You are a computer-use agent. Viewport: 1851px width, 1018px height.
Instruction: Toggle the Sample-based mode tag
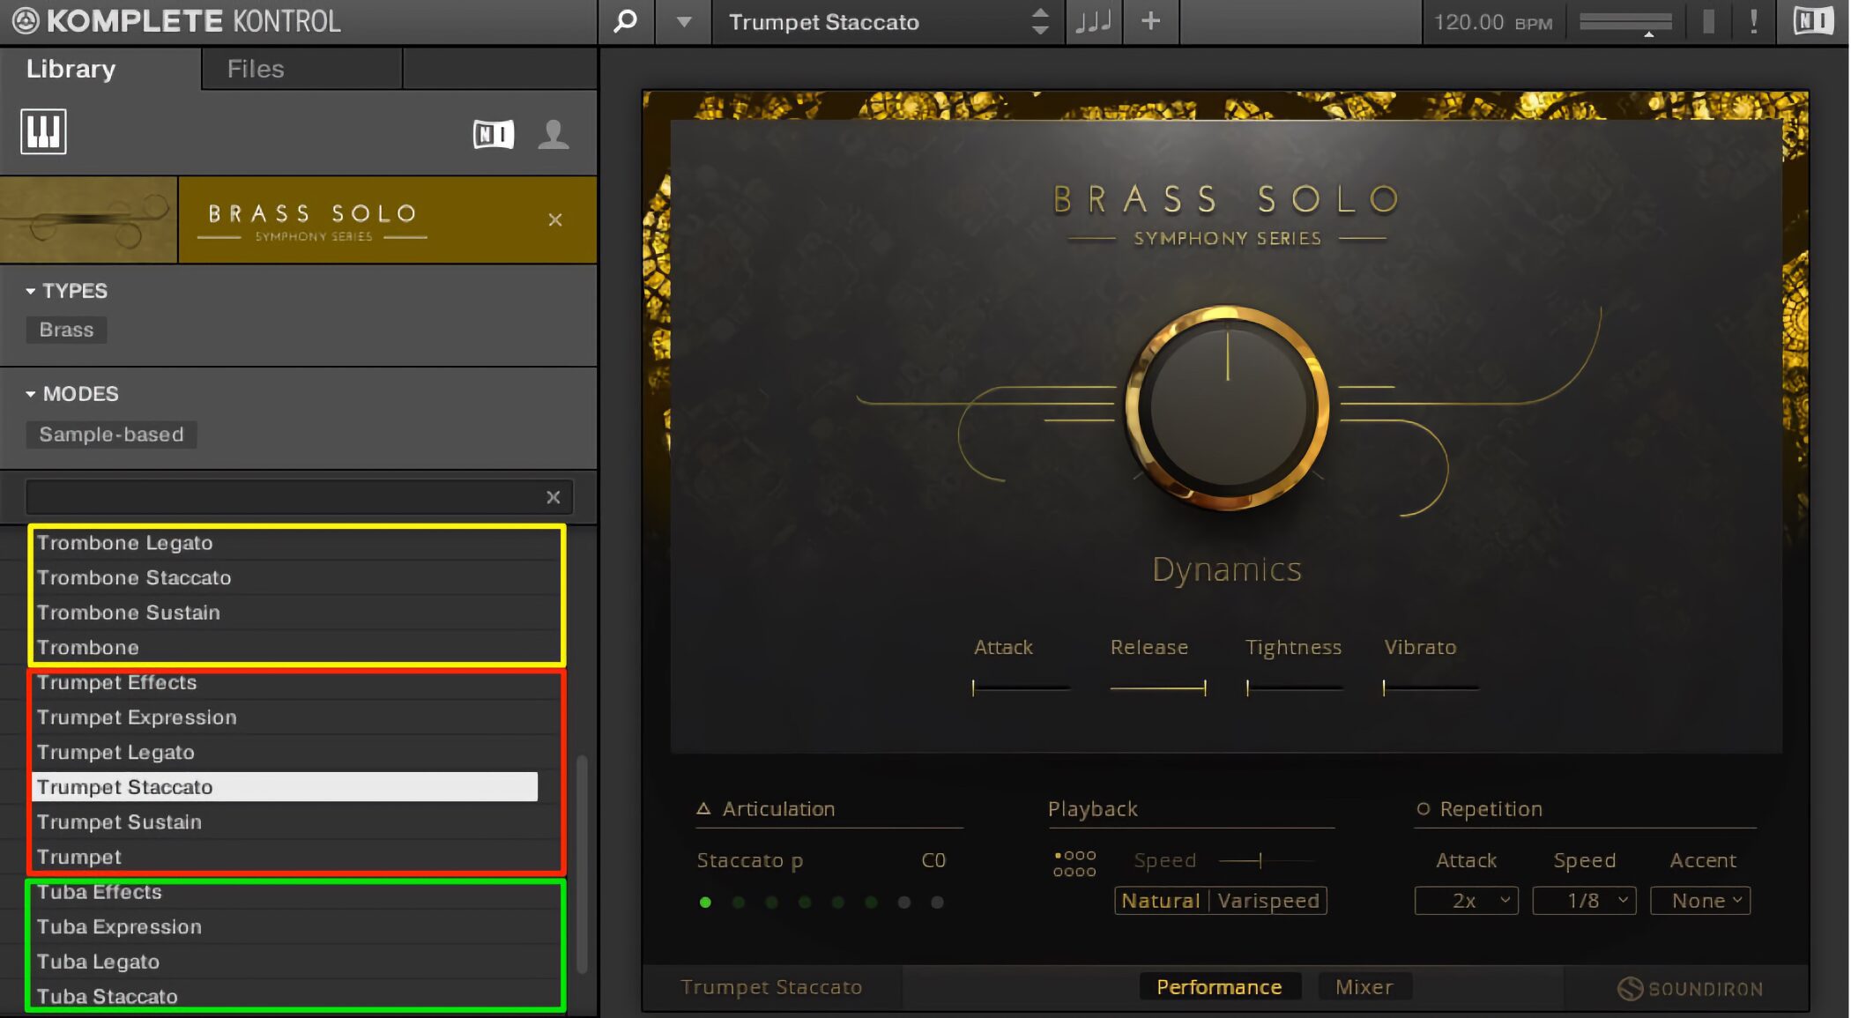pyautogui.click(x=111, y=435)
